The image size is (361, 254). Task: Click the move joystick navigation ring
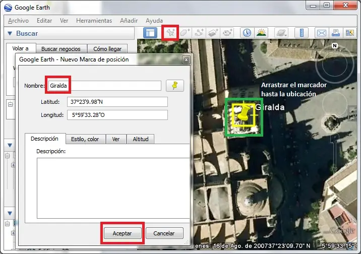point(334,104)
